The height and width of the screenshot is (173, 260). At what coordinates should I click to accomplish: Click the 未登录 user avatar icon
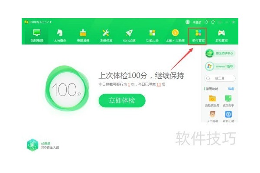[x=188, y=22]
